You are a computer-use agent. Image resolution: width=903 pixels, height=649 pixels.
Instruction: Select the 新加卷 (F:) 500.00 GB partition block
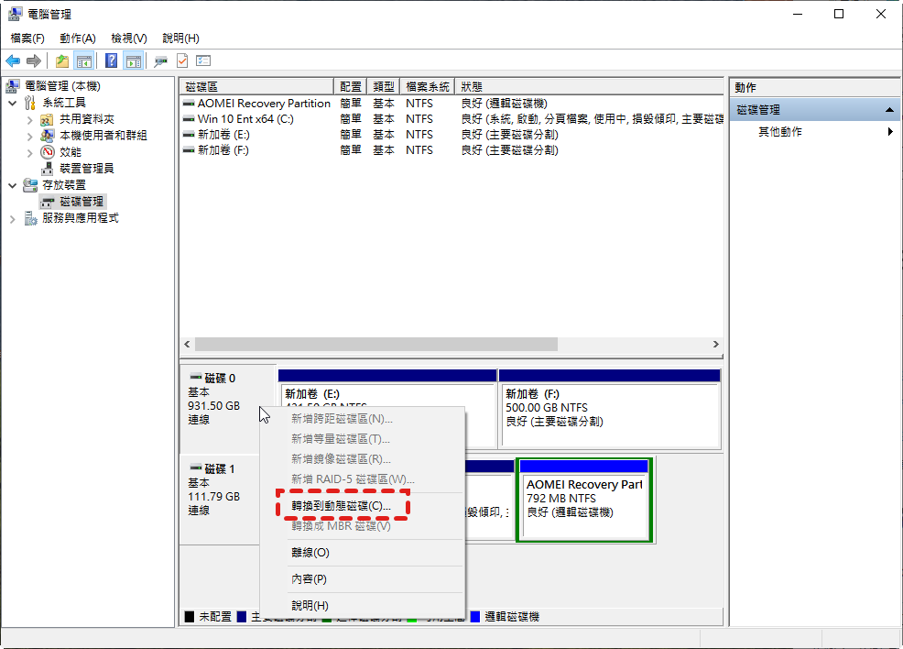[x=610, y=409]
